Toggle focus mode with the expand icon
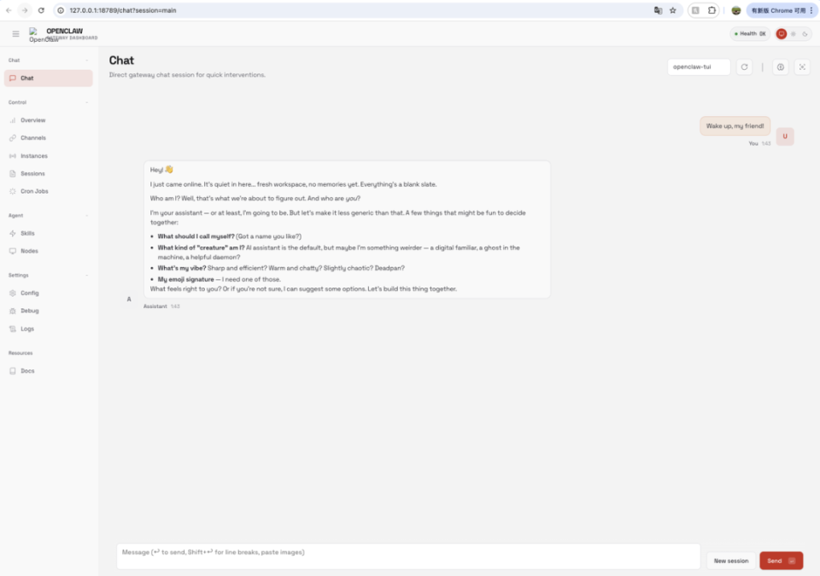Image resolution: width=820 pixels, height=576 pixels. [802, 67]
